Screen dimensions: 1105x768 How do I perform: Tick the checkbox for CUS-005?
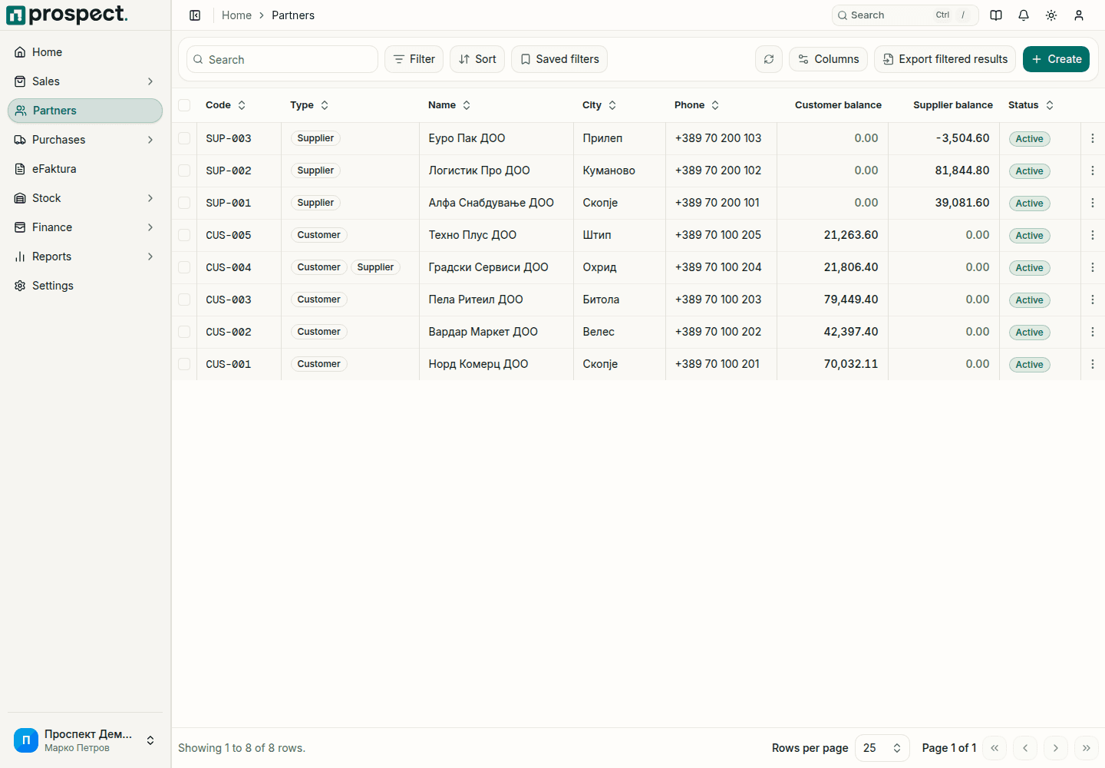click(x=184, y=235)
